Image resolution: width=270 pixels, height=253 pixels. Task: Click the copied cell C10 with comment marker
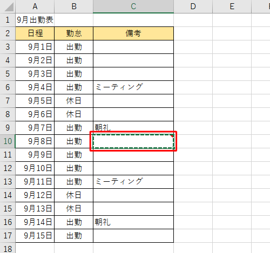point(133,141)
